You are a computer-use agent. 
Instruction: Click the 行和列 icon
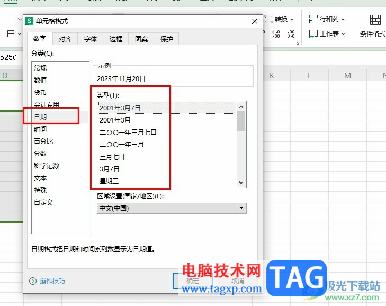[x=313, y=19]
